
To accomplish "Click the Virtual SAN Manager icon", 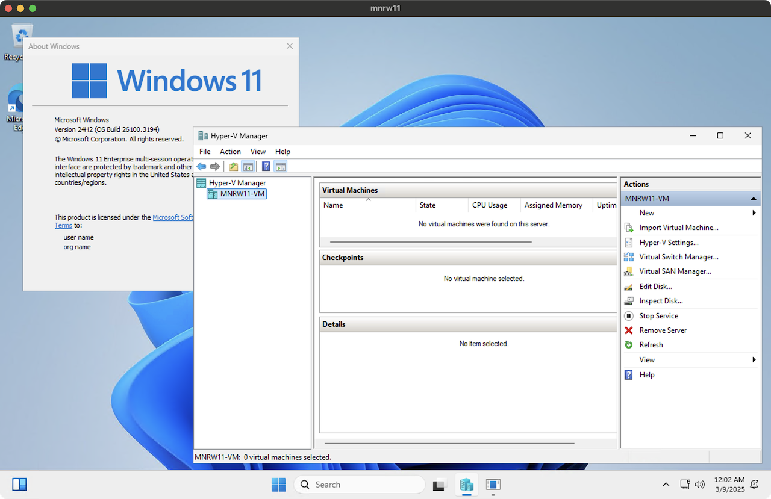I will point(629,271).
